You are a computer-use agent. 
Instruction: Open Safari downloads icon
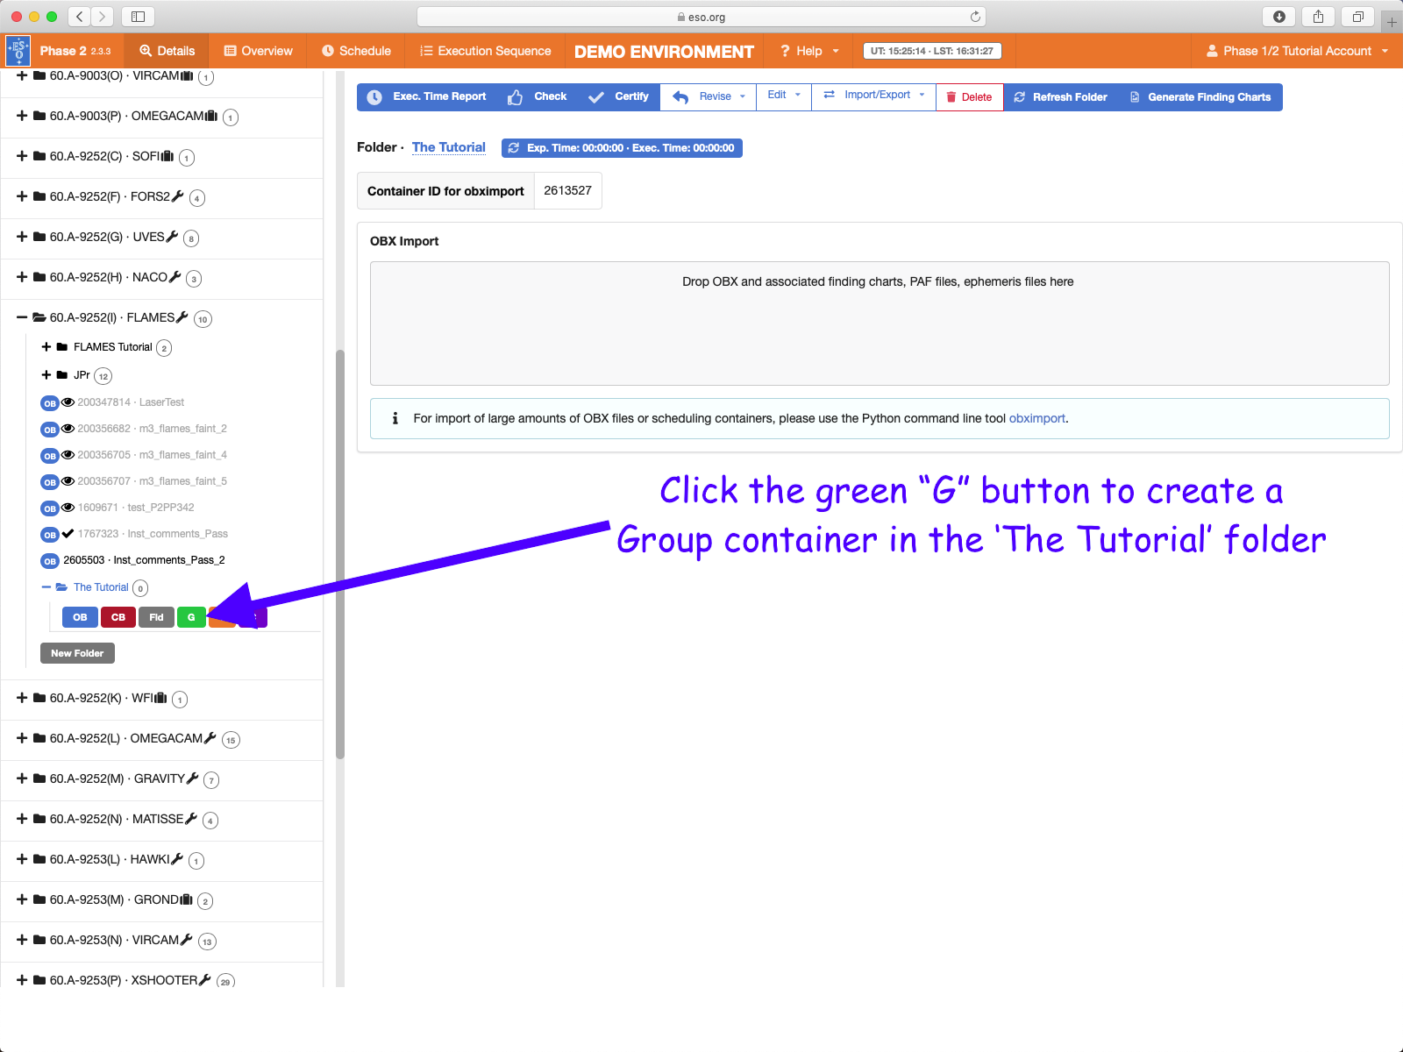tap(1278, 17)
